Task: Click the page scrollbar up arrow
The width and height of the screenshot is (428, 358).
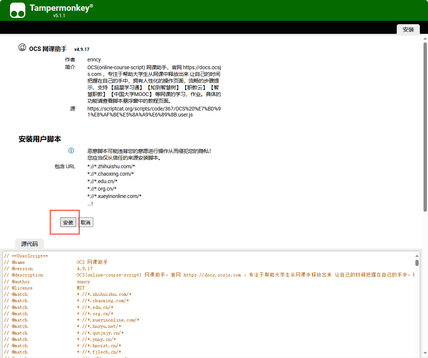Action: click(x=425, y=39)
